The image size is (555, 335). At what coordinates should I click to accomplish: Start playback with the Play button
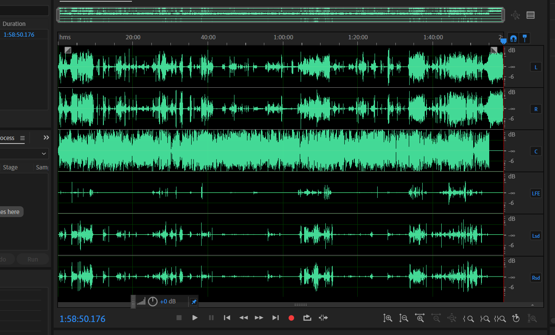pyautogui.click(x=195, y=318)
